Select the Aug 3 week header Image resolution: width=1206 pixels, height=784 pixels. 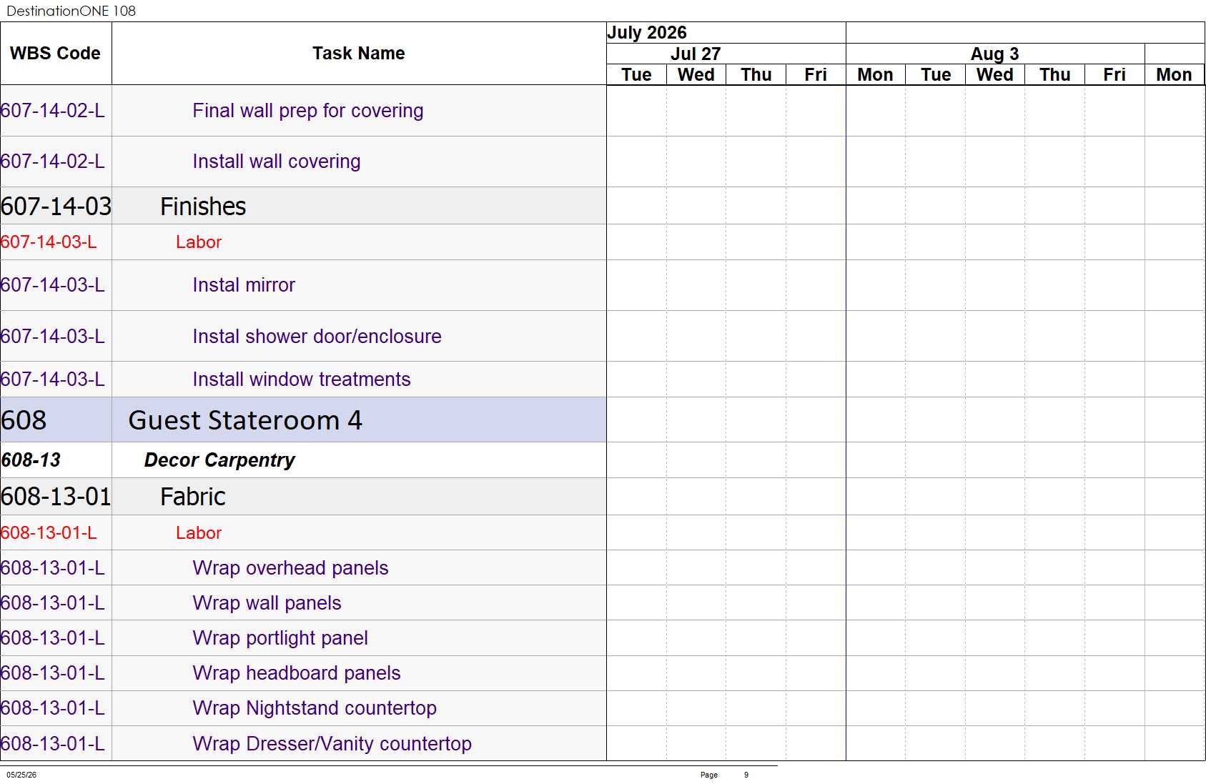(995, 54)
